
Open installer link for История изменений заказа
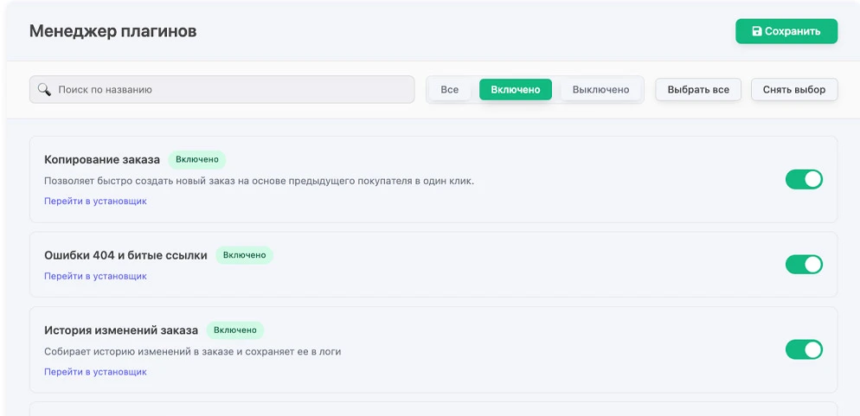95,372
